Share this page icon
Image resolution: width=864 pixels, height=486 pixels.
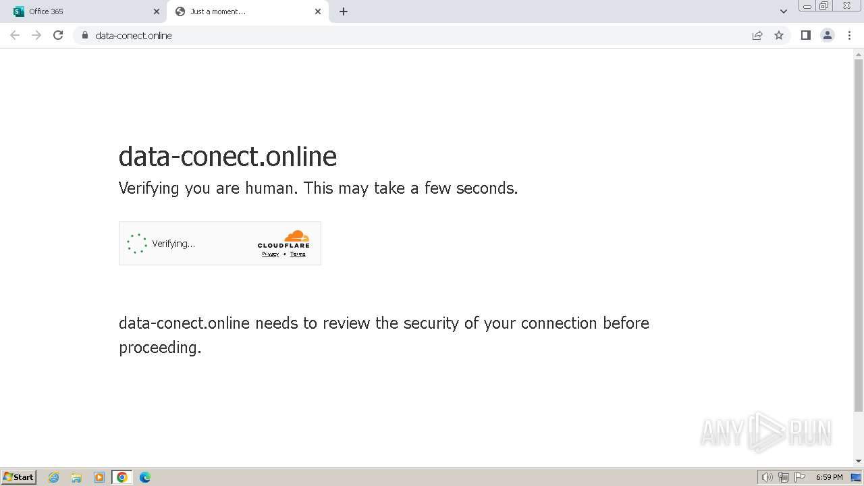757,35
